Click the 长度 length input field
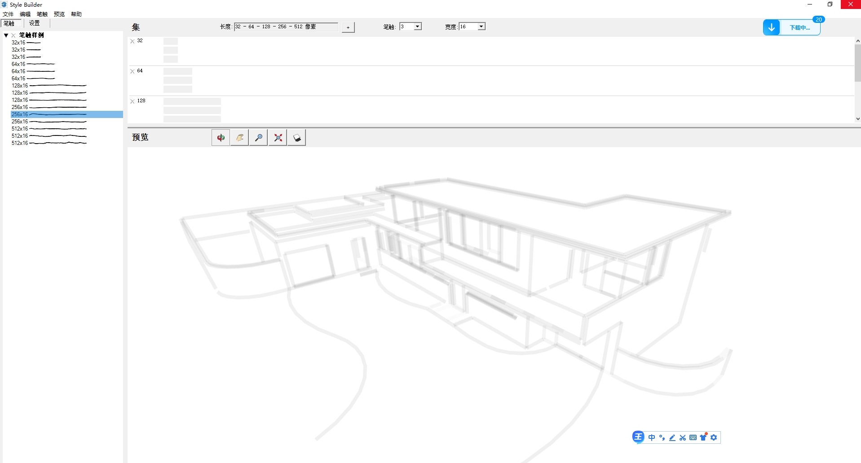 point(286,26)
